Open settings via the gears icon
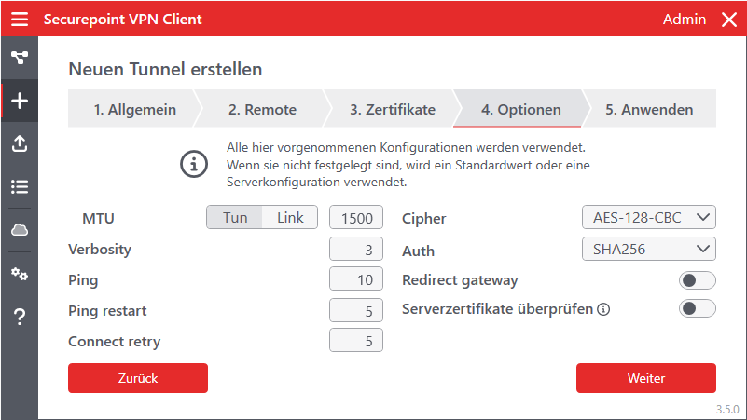Screen dimensions: 747x420 pyautogui.click(x=20, y=274)
